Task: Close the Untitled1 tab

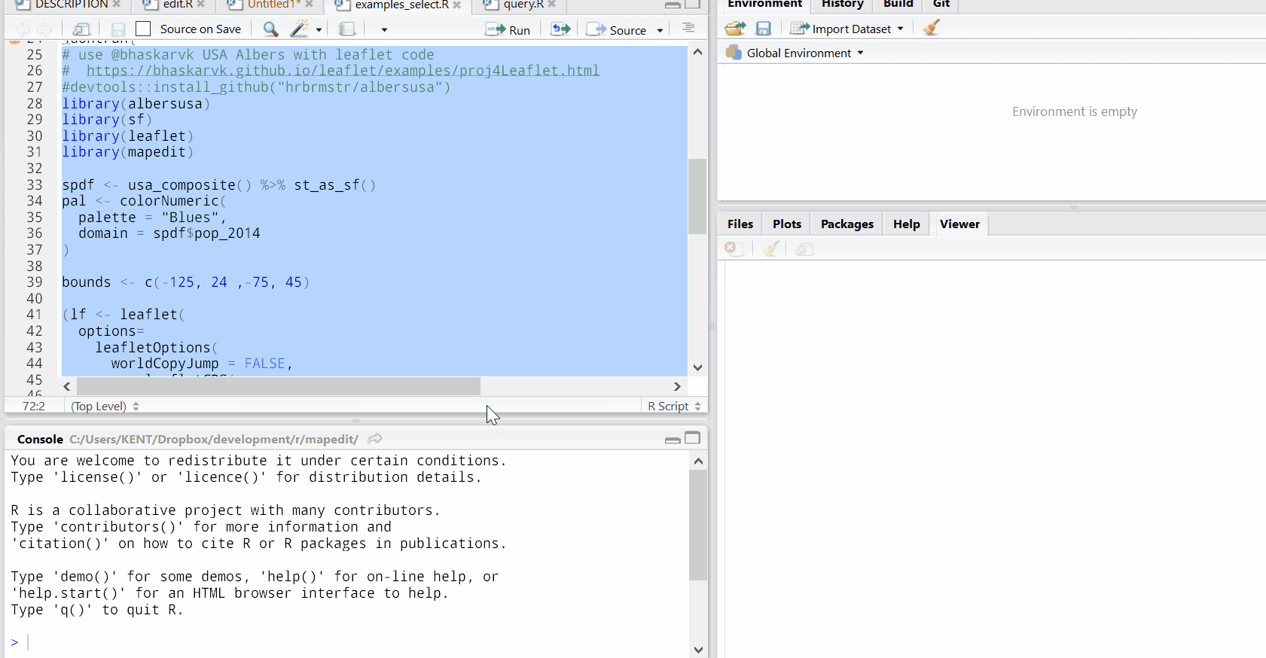Action: [x=309, y=5]
